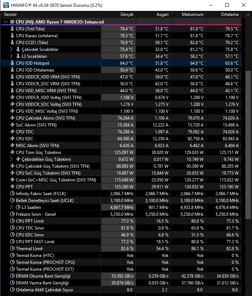Screen dimensions: 252x296
Task: Click the 1.100 V VDD_MISC Voltaj current value
Action: (127, 111)
